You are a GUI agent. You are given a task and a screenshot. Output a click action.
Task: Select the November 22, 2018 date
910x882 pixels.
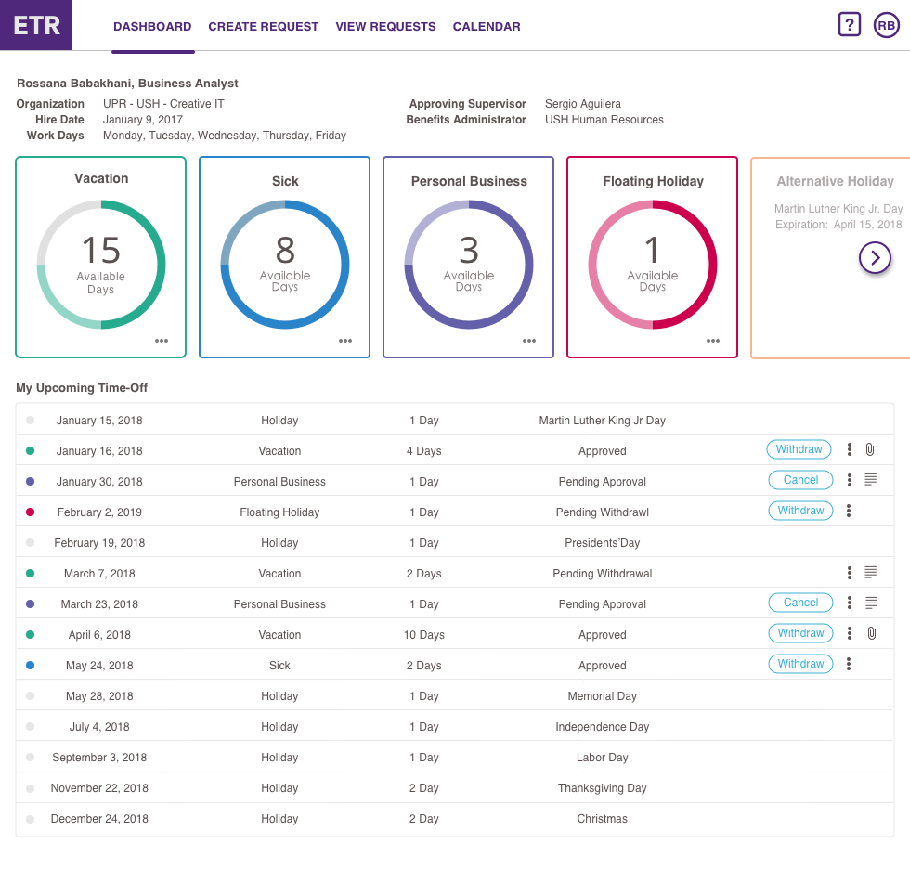[x=99, y=788]
